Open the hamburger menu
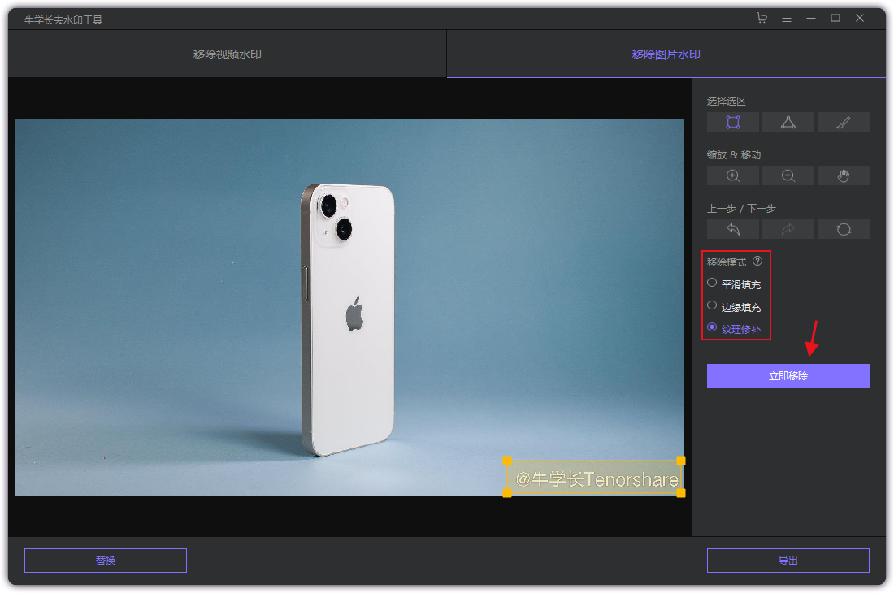Screen dimensions: 894x593 pyautogui.click(x=786, y=18)
